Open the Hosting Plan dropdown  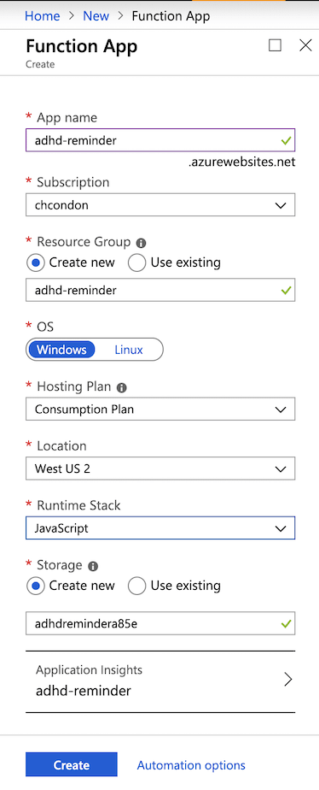160,409
